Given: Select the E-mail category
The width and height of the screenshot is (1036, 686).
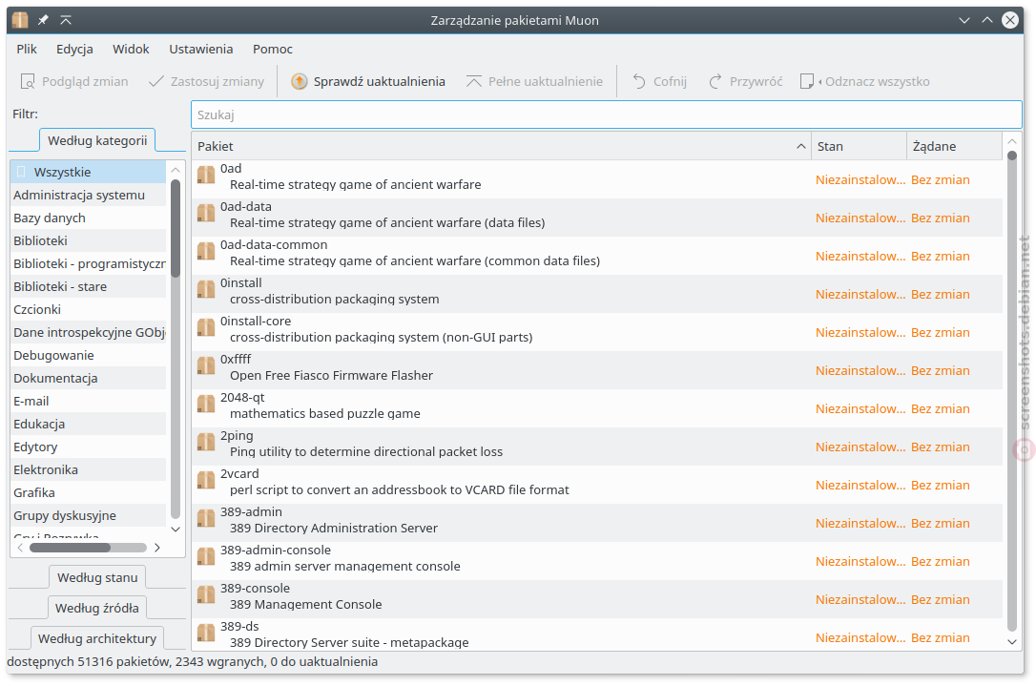Looking at the screenshot, I should coord(88,401).
